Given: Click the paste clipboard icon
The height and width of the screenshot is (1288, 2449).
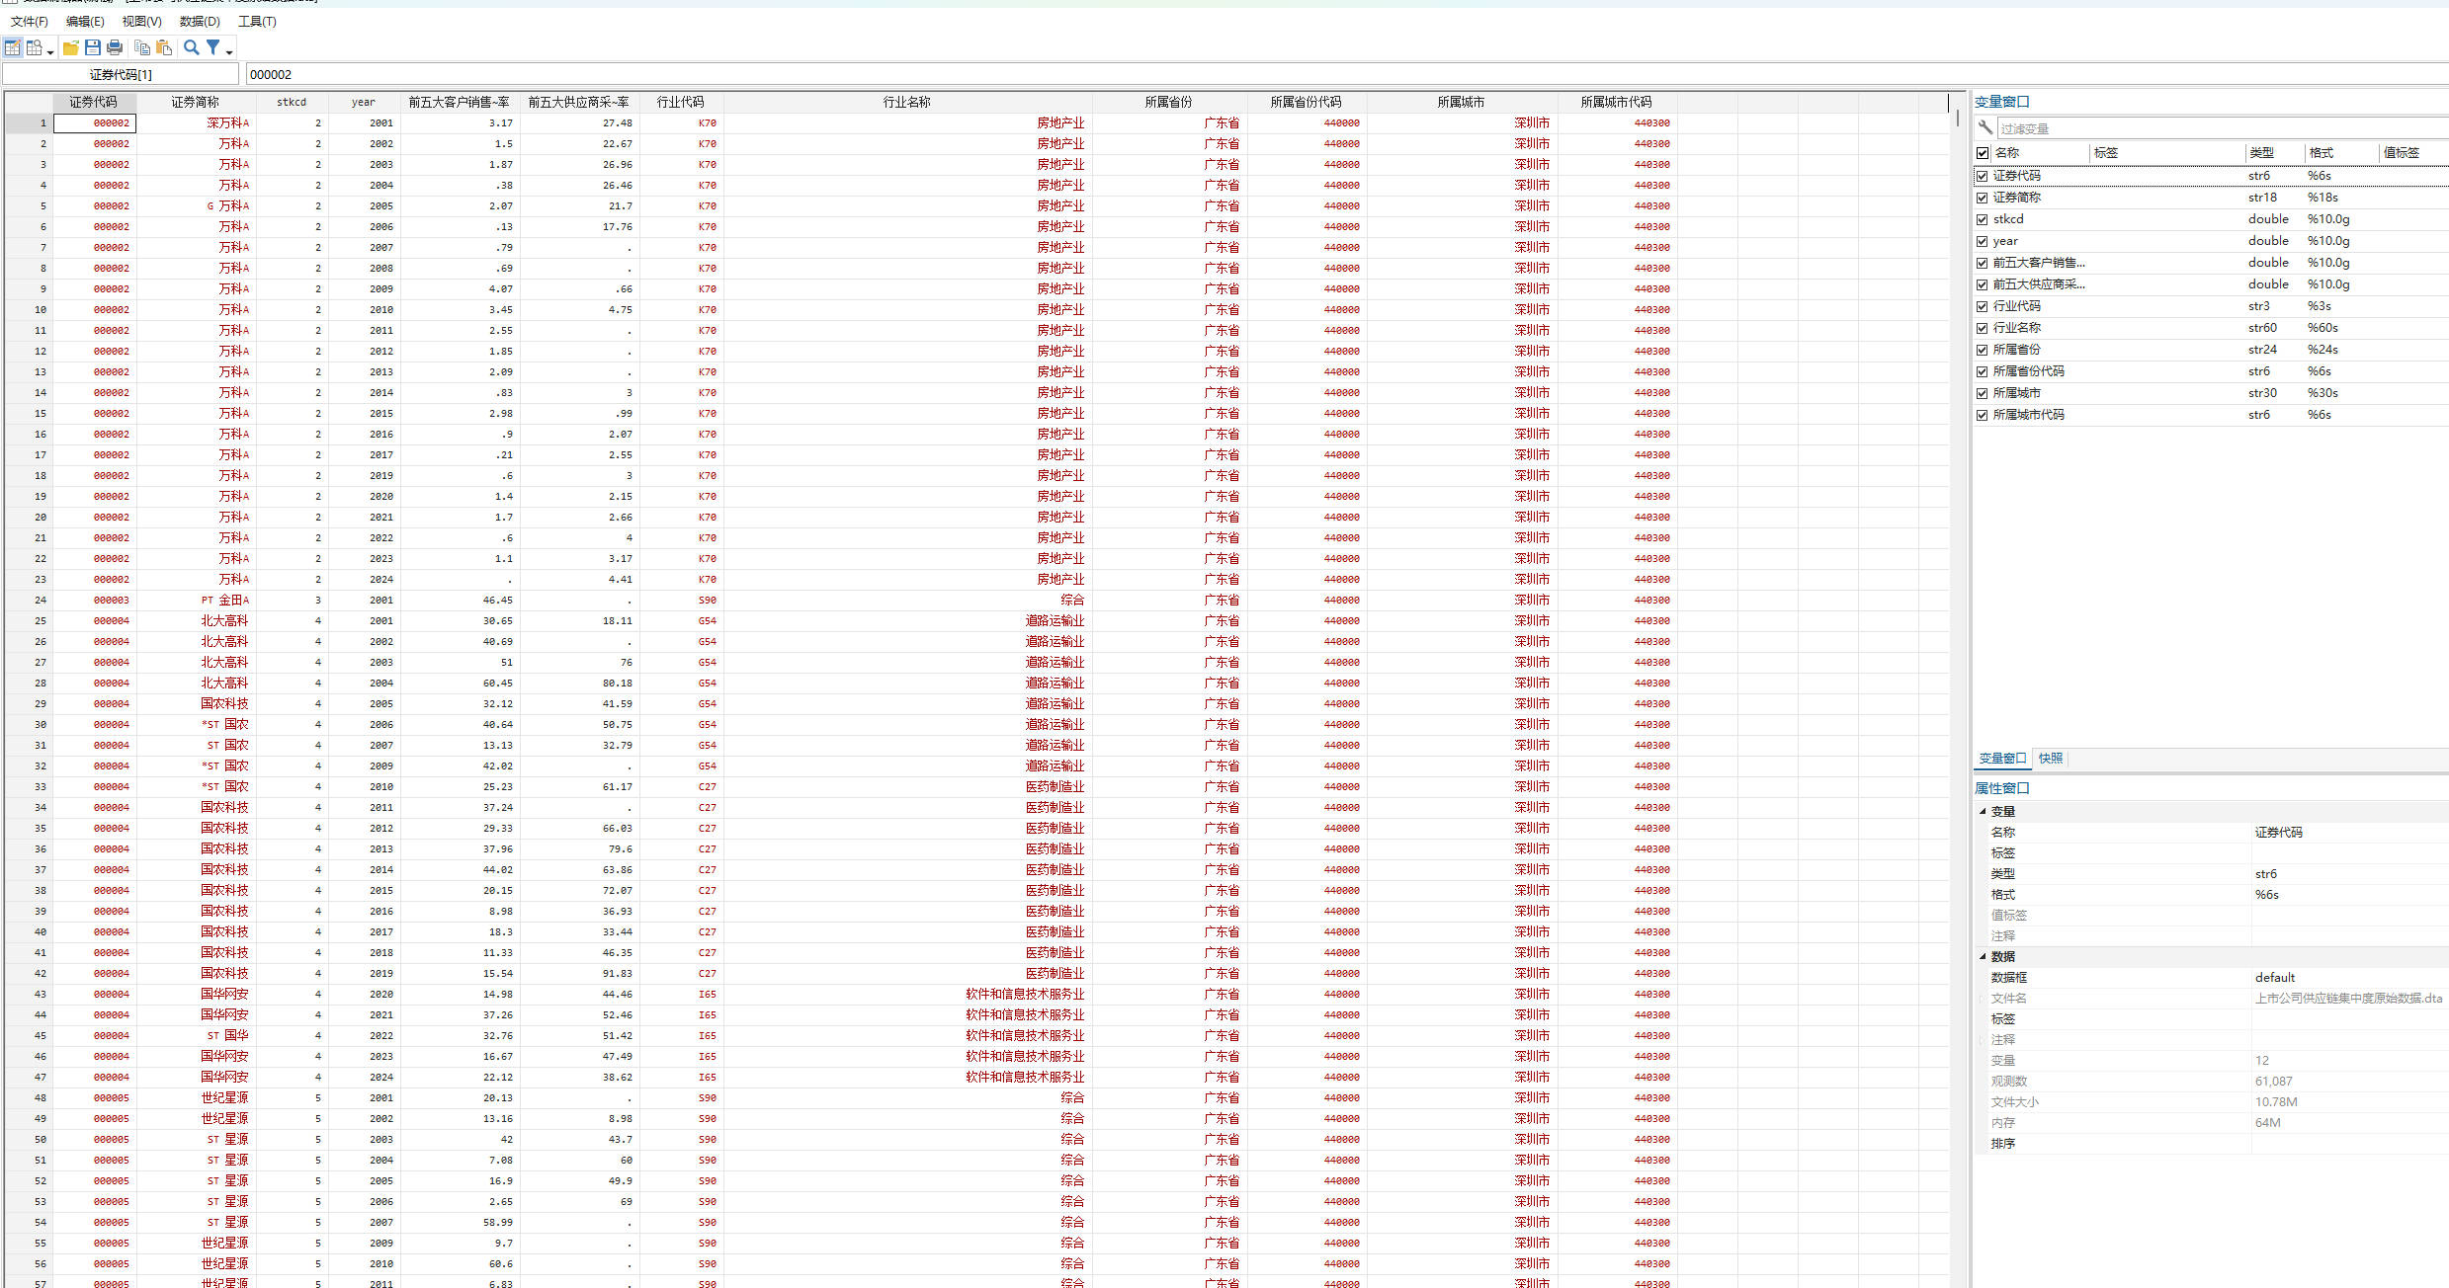Looking at the screenshot, I should tap(164, 47).
